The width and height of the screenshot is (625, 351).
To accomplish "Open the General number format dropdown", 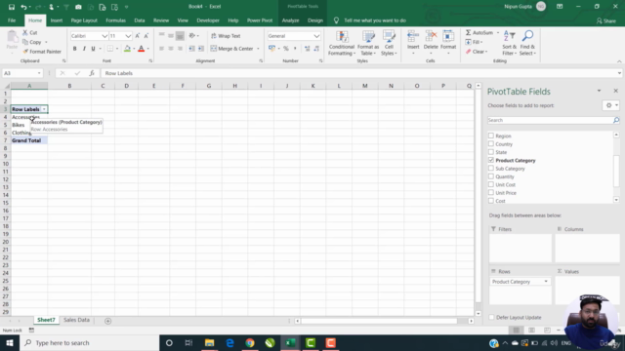I will pyautogui.click(x=316, y=36).
